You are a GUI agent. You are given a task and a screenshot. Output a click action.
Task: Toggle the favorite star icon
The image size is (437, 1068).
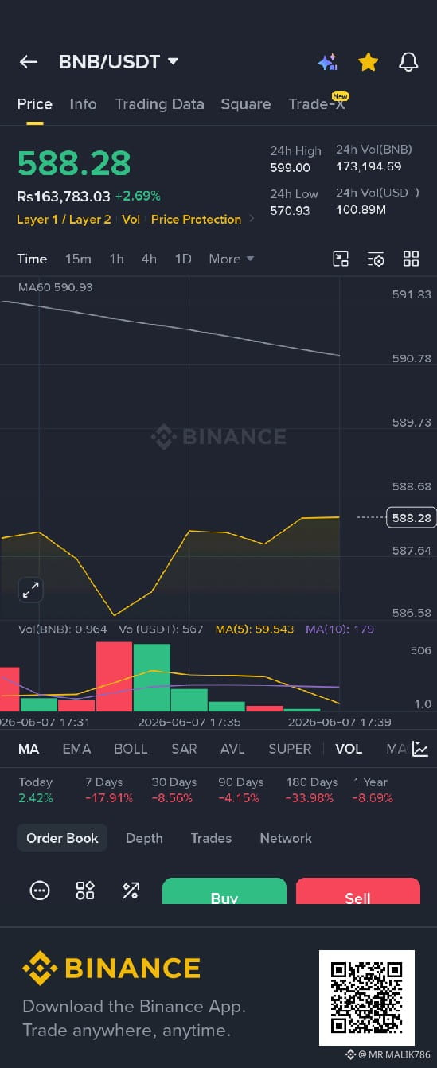click(x=368, y=62)
